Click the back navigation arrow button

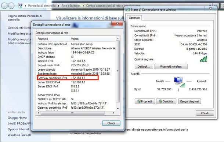point(4,6)
